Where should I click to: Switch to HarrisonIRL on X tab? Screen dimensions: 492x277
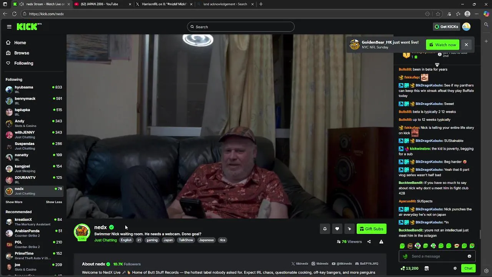pyautogui.click(x=164, y=4)
